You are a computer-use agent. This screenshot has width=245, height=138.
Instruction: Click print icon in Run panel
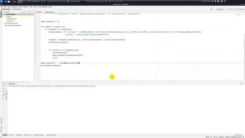tap(7, 96)
